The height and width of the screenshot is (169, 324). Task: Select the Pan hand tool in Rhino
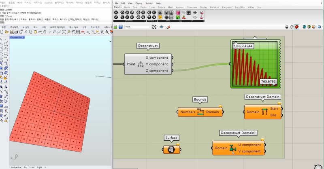(x=45, y=32)
